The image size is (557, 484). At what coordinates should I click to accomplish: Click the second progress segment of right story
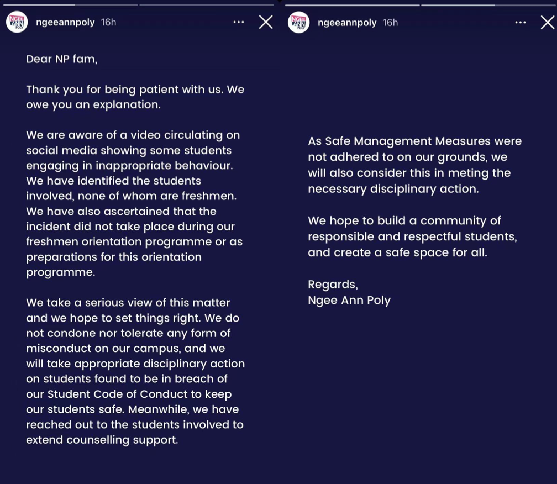487,5
